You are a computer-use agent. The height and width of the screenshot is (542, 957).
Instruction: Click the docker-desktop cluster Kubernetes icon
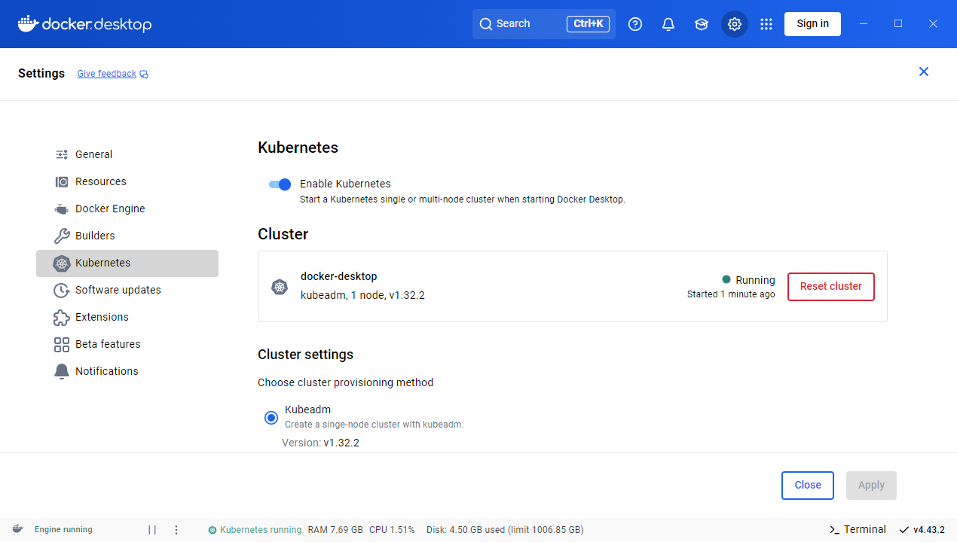280,287
